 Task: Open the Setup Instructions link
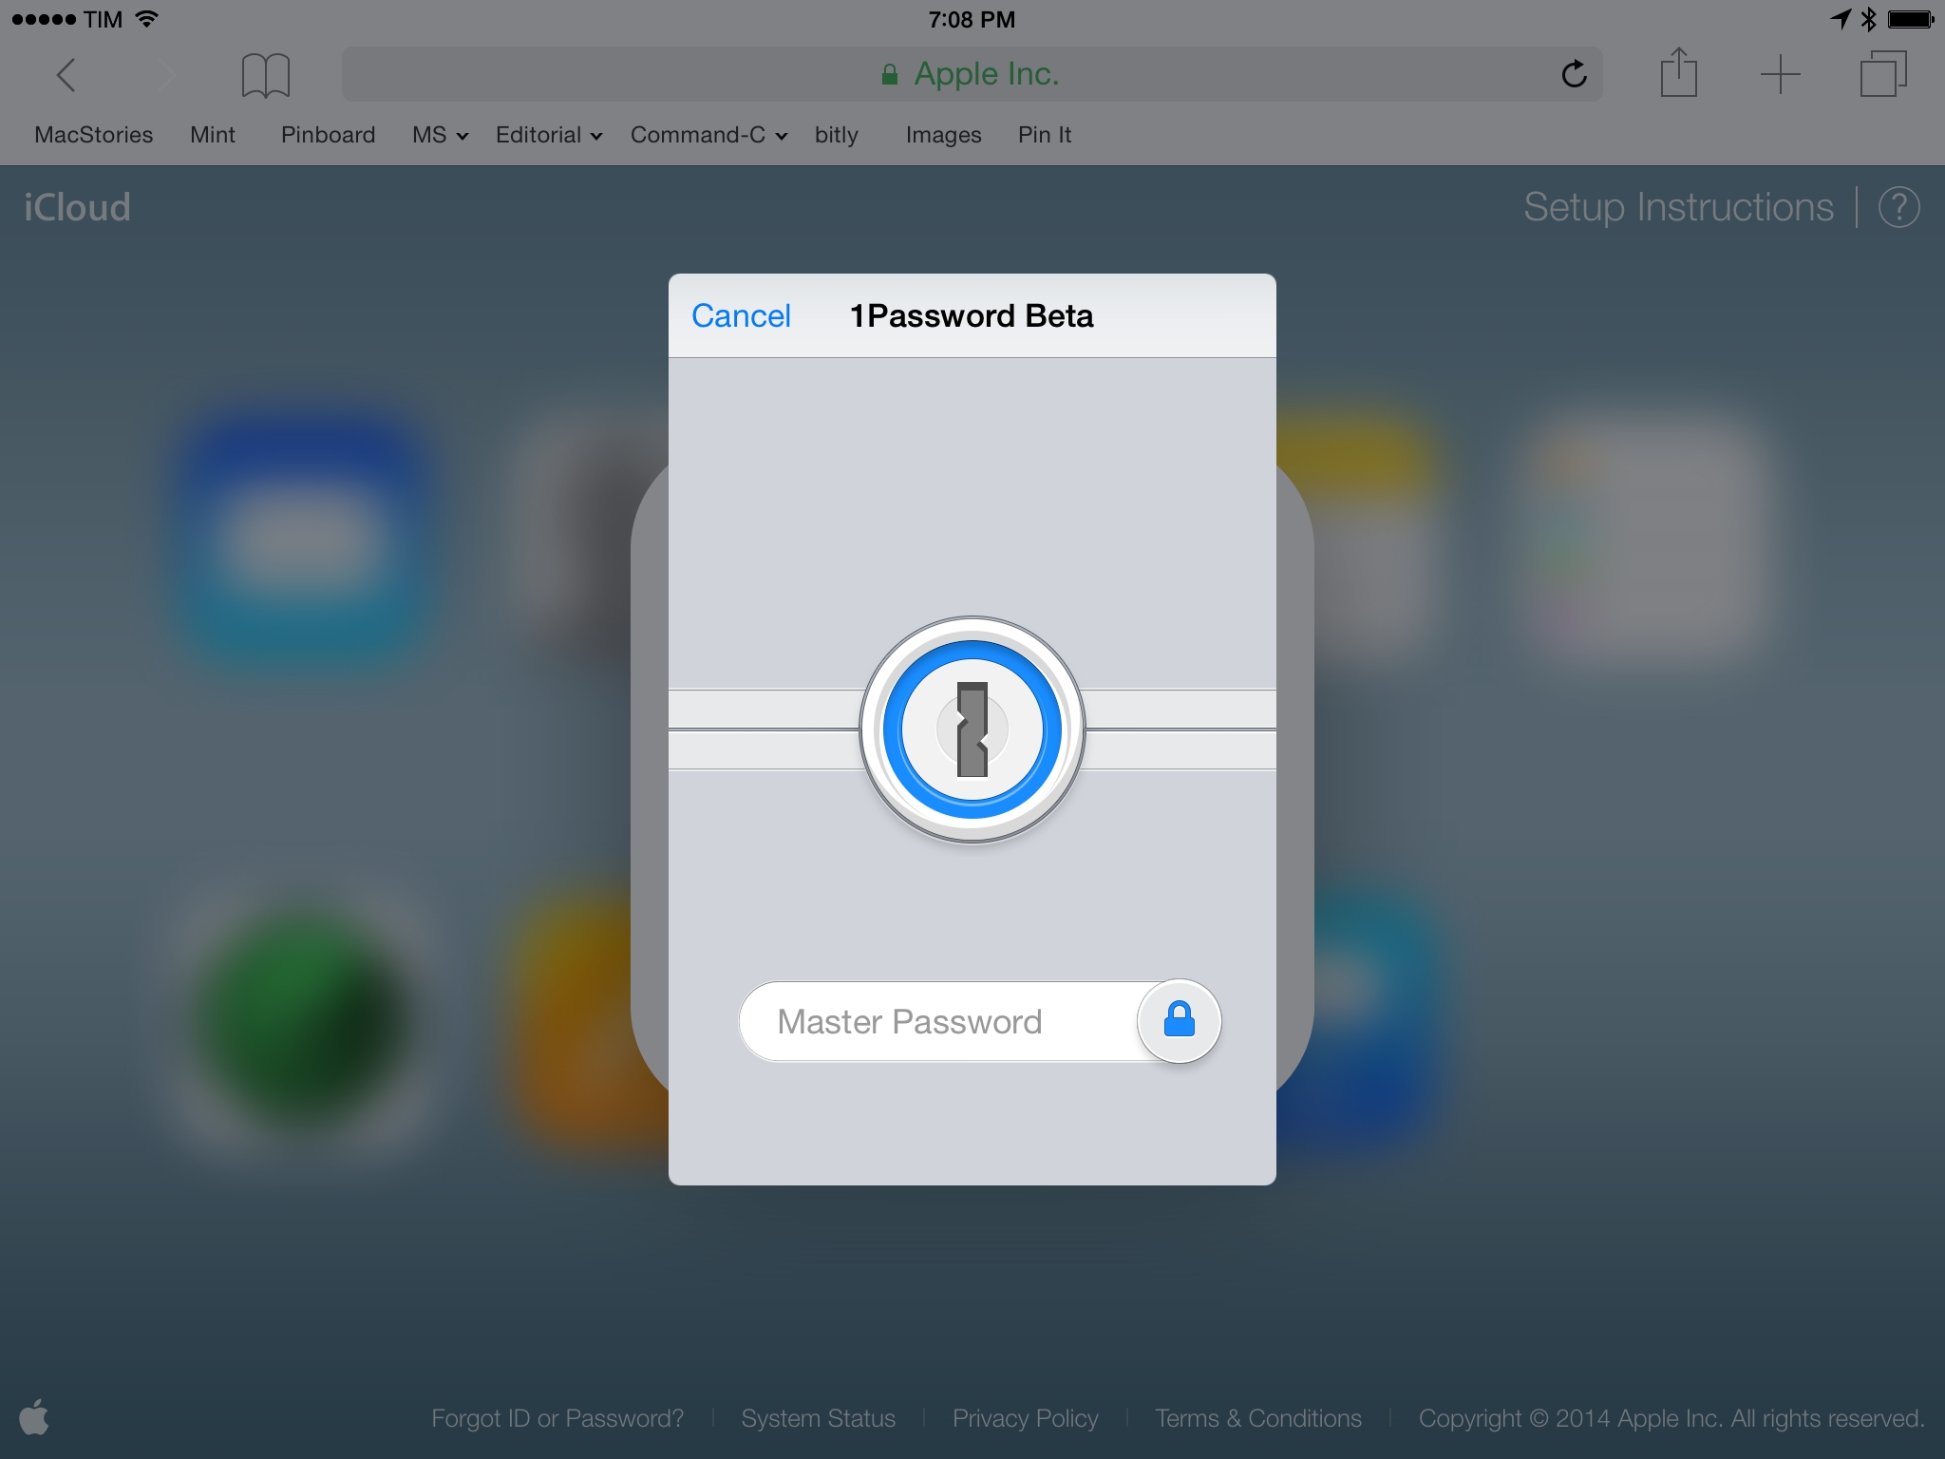point(1678,207)
